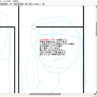
Task: Click the zoom out minus button
Action: click(x=2, y=4)
